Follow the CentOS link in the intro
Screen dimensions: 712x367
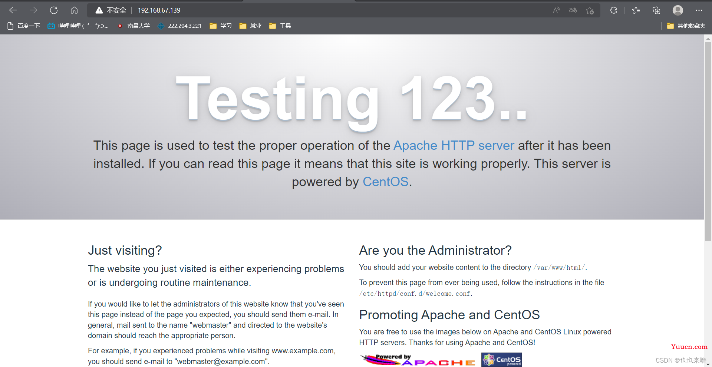tap(386, 182)
